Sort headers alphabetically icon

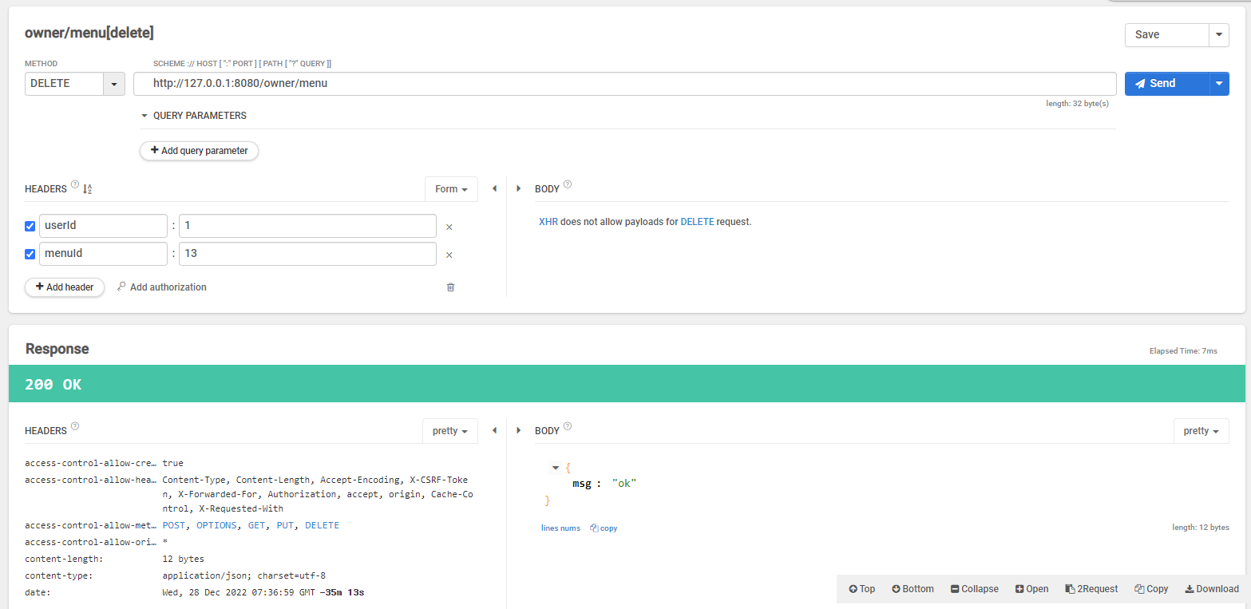(88, 189)
